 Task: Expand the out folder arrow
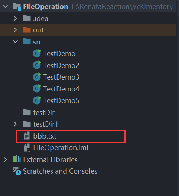15,30
